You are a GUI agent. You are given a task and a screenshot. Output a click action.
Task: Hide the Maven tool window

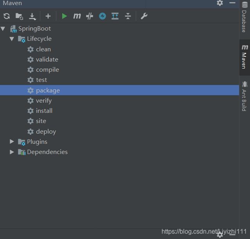click(232, 3)
